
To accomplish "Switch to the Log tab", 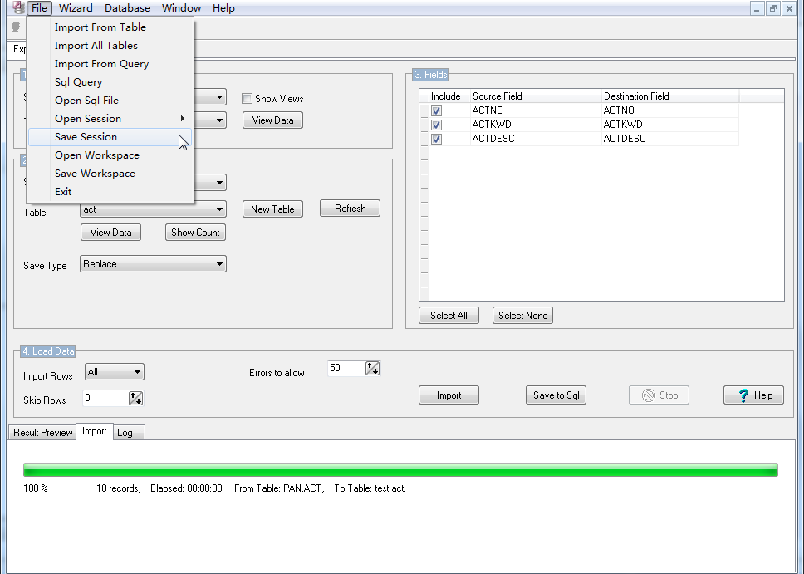I will tap(129, 433).
